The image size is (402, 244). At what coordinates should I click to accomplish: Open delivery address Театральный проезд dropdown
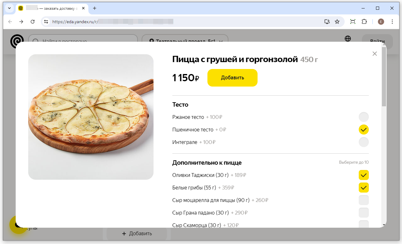(x=185, y=41)
